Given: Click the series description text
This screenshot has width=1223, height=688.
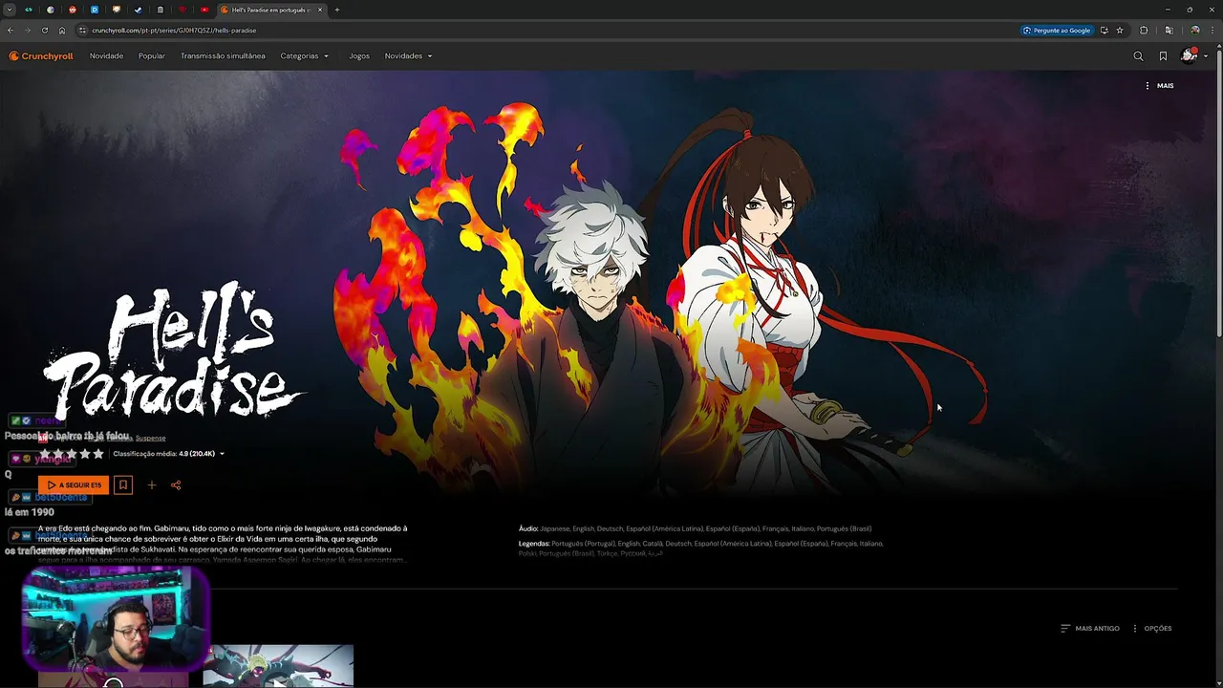Looking at the screenshot, I should (x=223, y=544).
